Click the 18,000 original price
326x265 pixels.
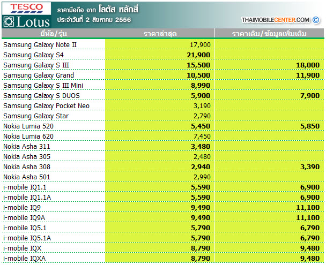click(x=308, y=65)
